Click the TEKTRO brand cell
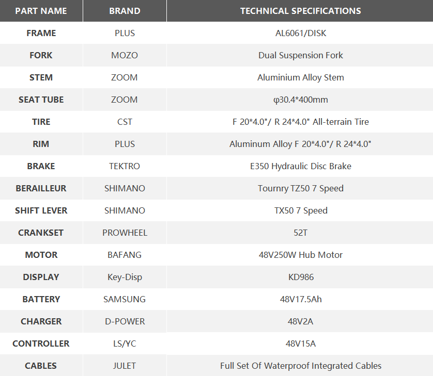 [x=125, y=166]
